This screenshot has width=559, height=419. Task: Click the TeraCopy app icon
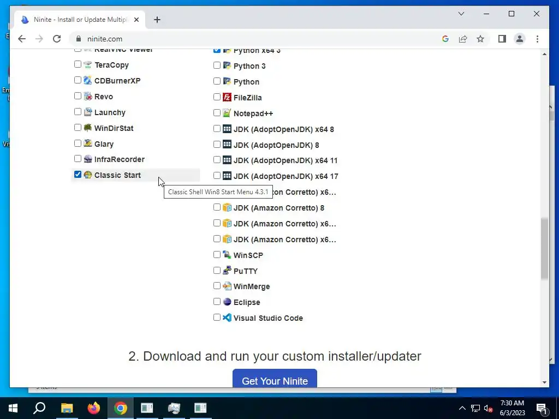point(88,64)
